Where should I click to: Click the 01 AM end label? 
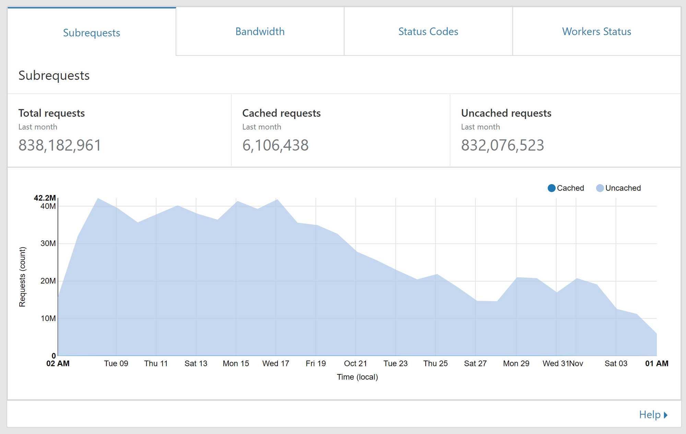point(657,363)
